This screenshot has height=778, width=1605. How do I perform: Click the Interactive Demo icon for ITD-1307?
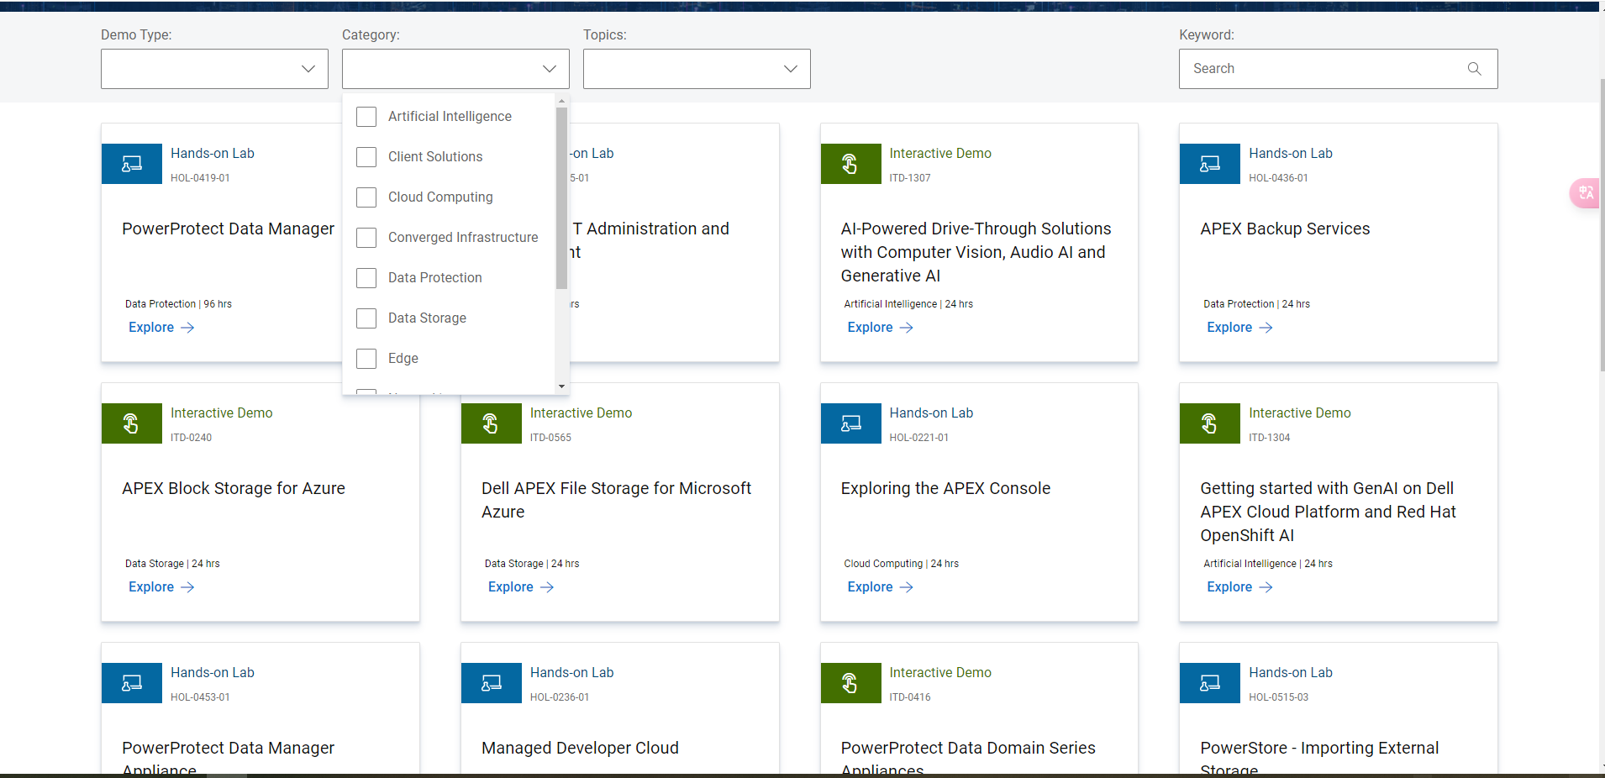850,164
